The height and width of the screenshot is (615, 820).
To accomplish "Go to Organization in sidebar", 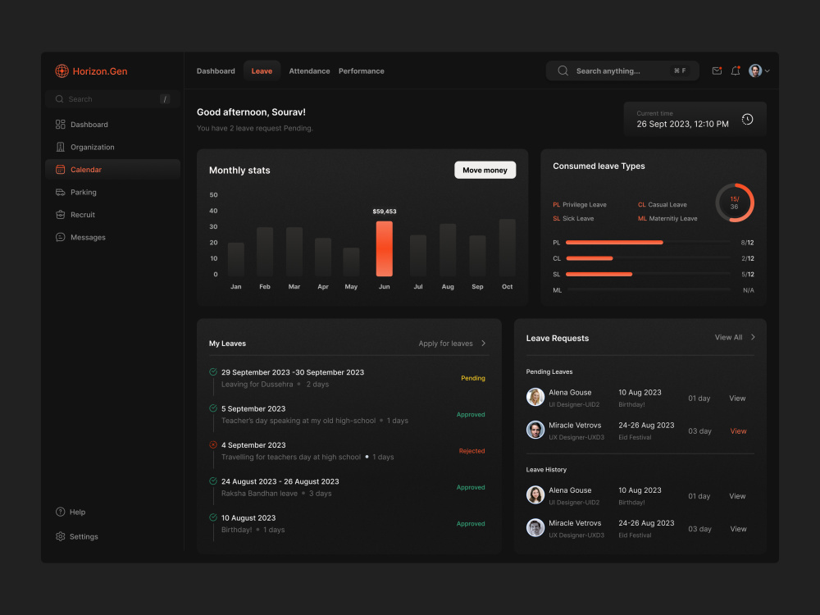I will [112, 147].
